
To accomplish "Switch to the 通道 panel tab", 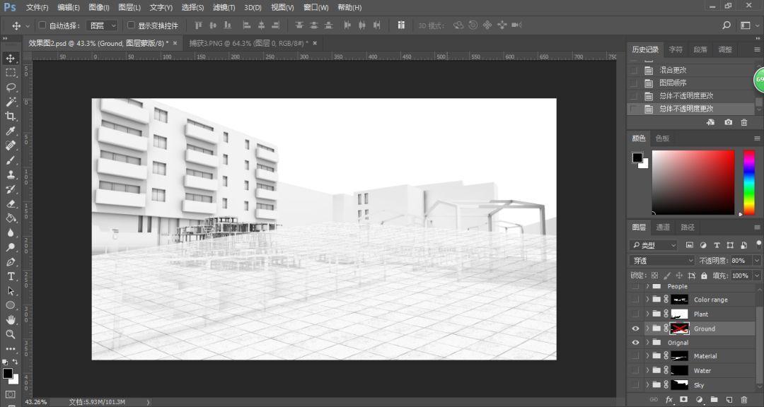I will (663, 227).
